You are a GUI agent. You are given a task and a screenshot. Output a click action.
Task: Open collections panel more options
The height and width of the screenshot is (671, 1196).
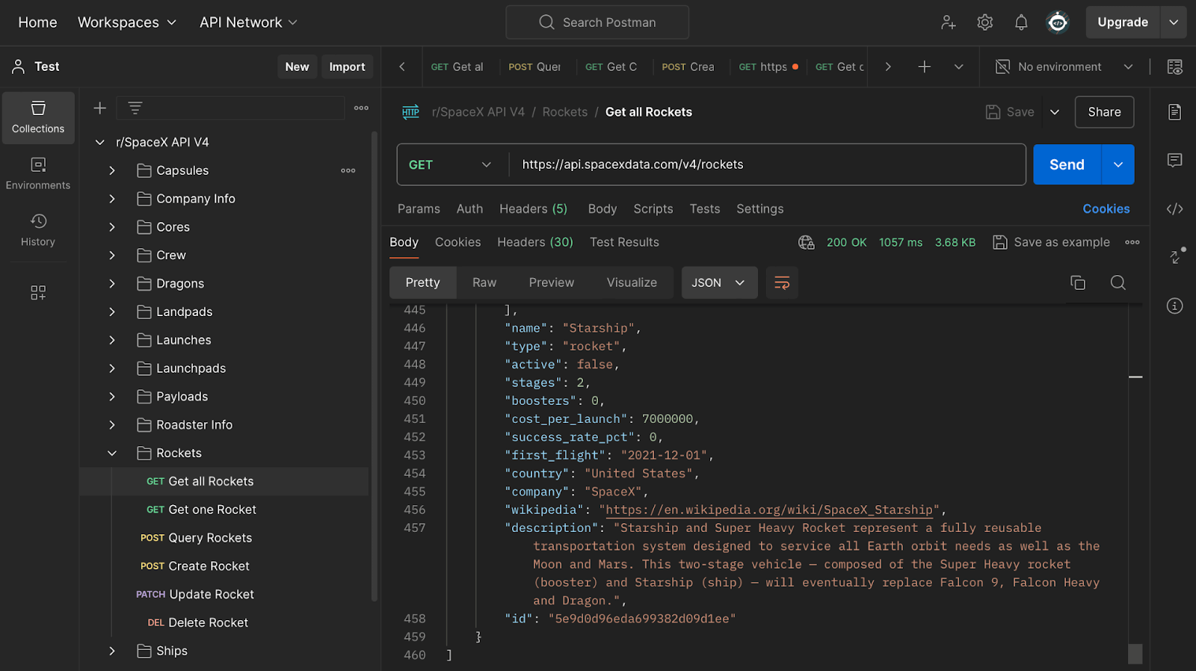[361, 108]
